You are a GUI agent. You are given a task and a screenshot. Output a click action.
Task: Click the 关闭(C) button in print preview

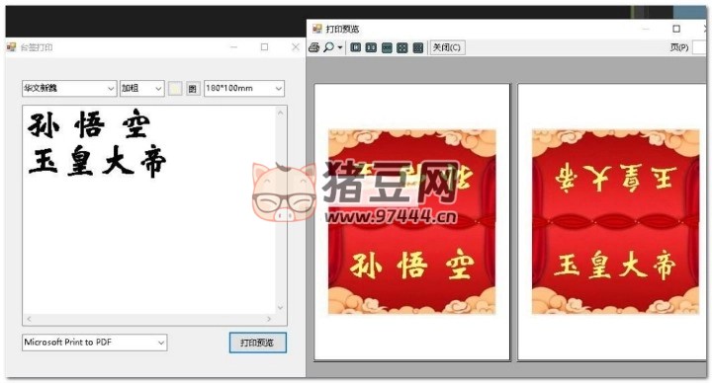(x=447, y=47)
